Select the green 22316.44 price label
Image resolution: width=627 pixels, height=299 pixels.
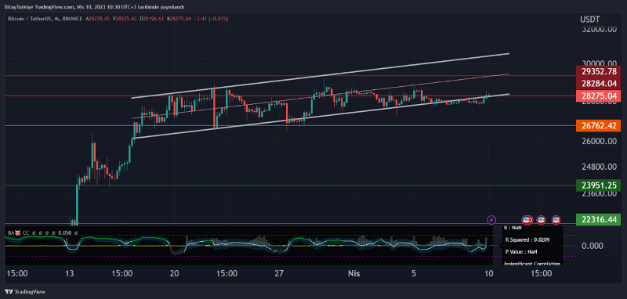[x=598, y=219]
